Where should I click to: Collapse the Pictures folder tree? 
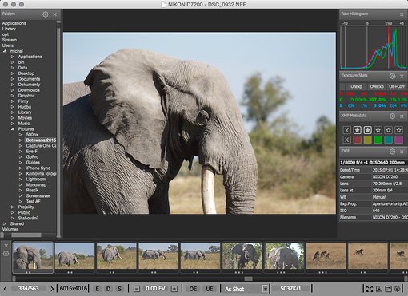[x=13, y=129]
